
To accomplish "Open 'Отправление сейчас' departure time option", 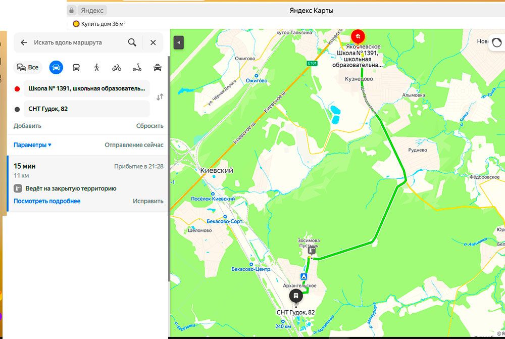I will pyautogui.click(x=134, y=145).
